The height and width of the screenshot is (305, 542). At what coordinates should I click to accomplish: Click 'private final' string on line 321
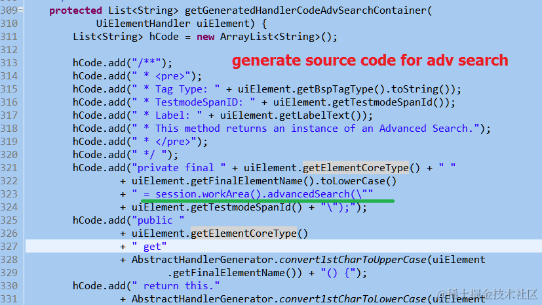point(176,168)
